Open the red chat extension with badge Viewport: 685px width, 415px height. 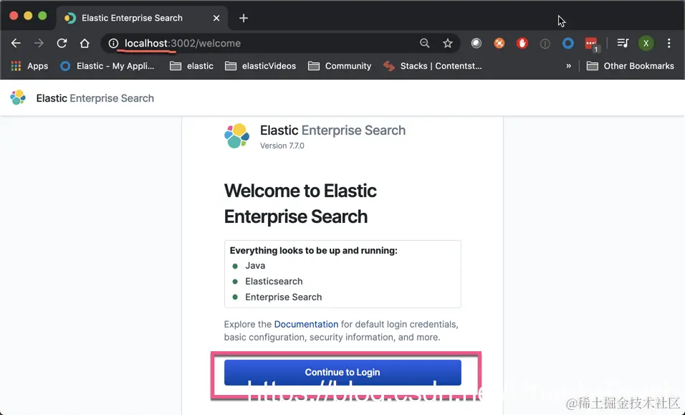coord(592,44)
